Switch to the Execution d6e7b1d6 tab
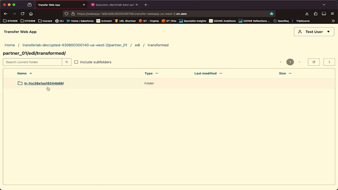 (114, 5)
